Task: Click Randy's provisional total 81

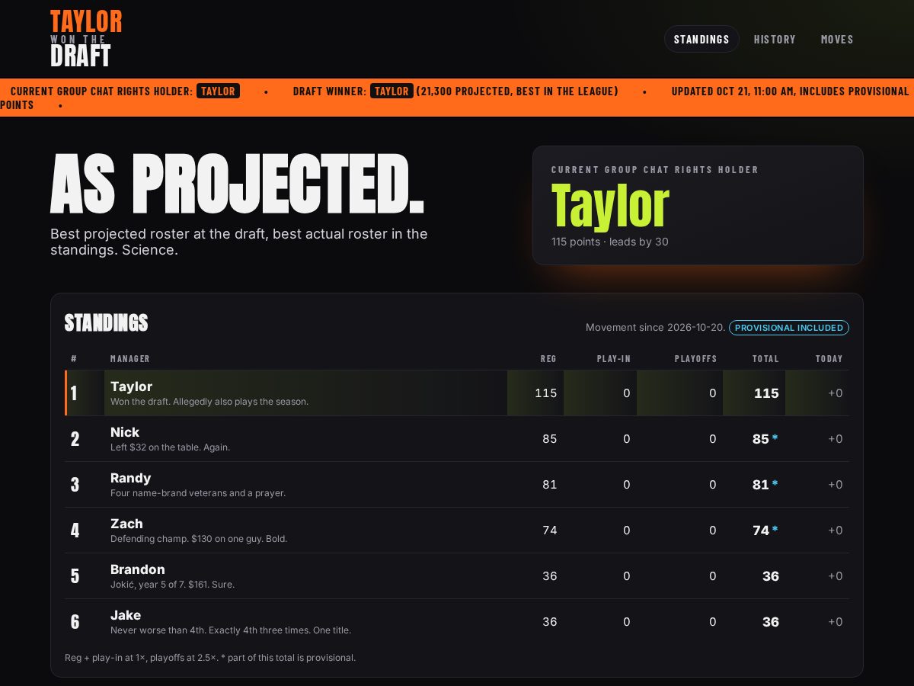Action: [765, 485]
